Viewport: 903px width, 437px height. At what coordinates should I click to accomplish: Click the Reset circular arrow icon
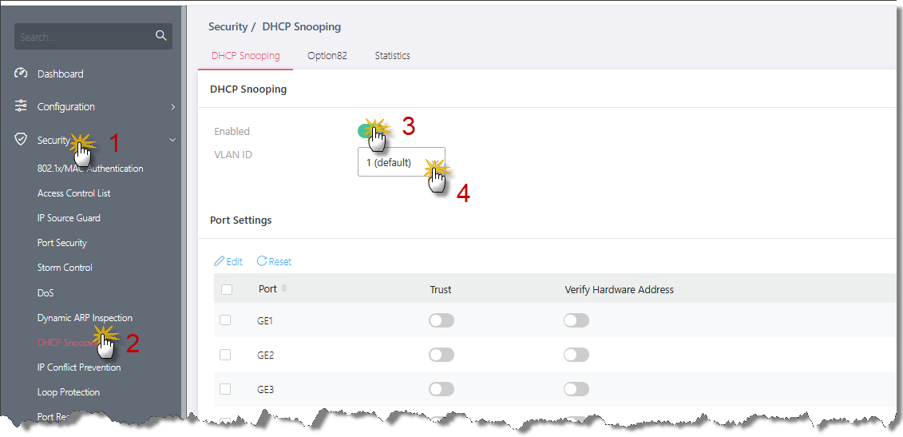261,261
